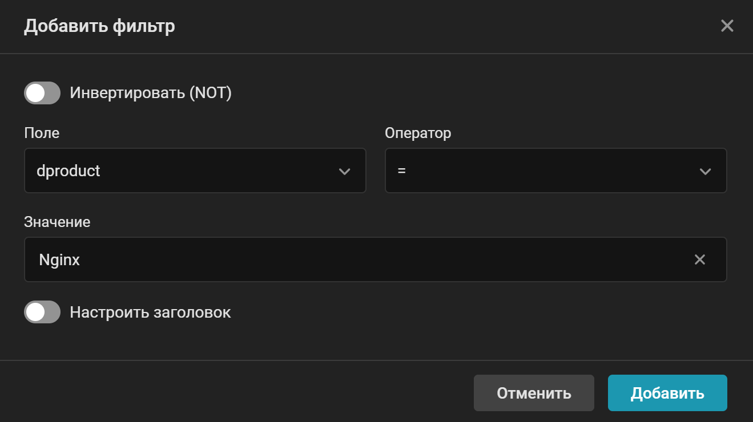Click the dialog title Добавить фильтр
This screenshot has width=753, height=422.
pyautogui.click(x=99, y=26)
